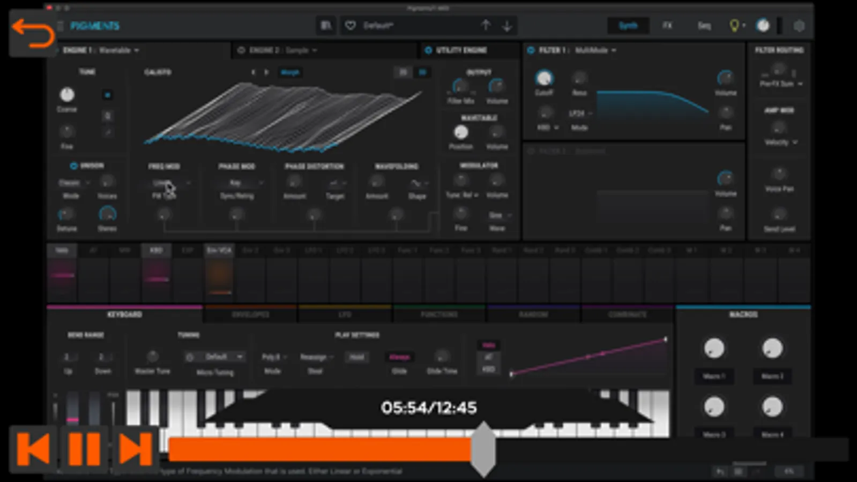Click the Voice Pan knob
Screen dimensions: 857x482
[x=779, y=174]
